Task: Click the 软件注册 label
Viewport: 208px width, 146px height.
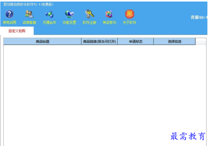Action: pos(89,23)
